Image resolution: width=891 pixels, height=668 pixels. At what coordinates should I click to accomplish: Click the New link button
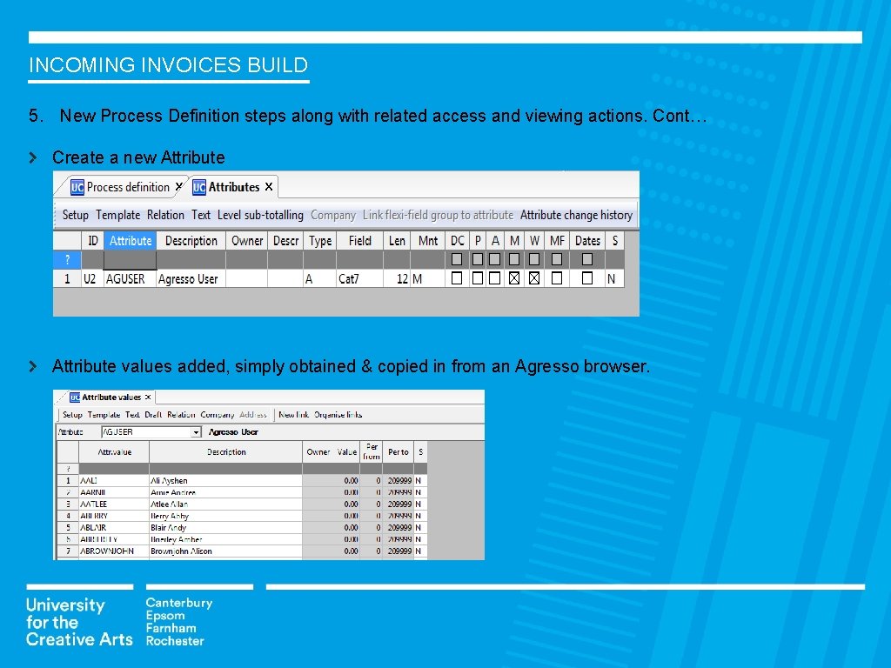point(293,415)
